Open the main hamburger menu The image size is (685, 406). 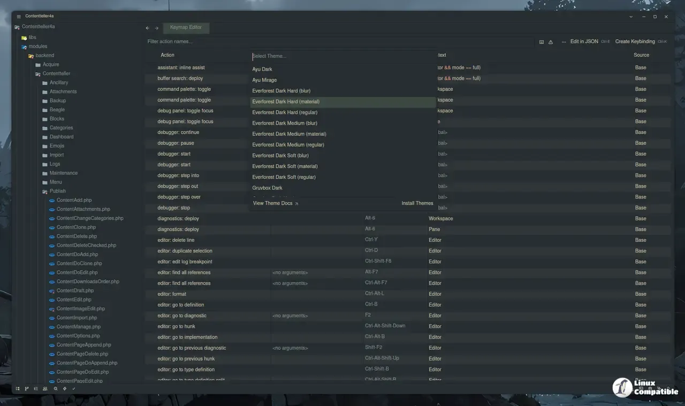(x=19, y=17)
